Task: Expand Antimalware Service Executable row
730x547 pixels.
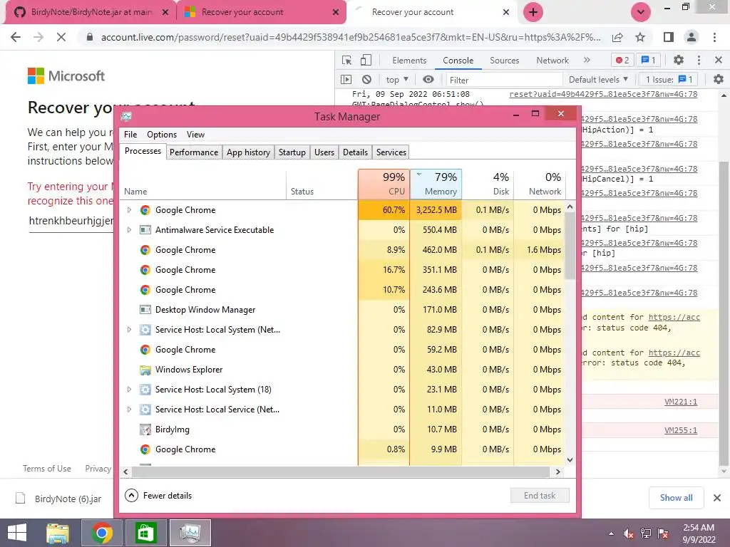Action: click(x=130, y=230)
